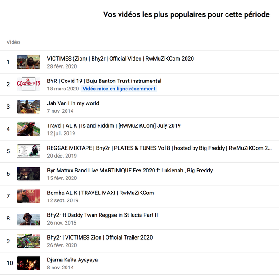The height and width of the screenshot is (275, 279).
Task: Click the 'Byr Matrxx Band Live MARTINIQUE' title
Action: [130, 171]
